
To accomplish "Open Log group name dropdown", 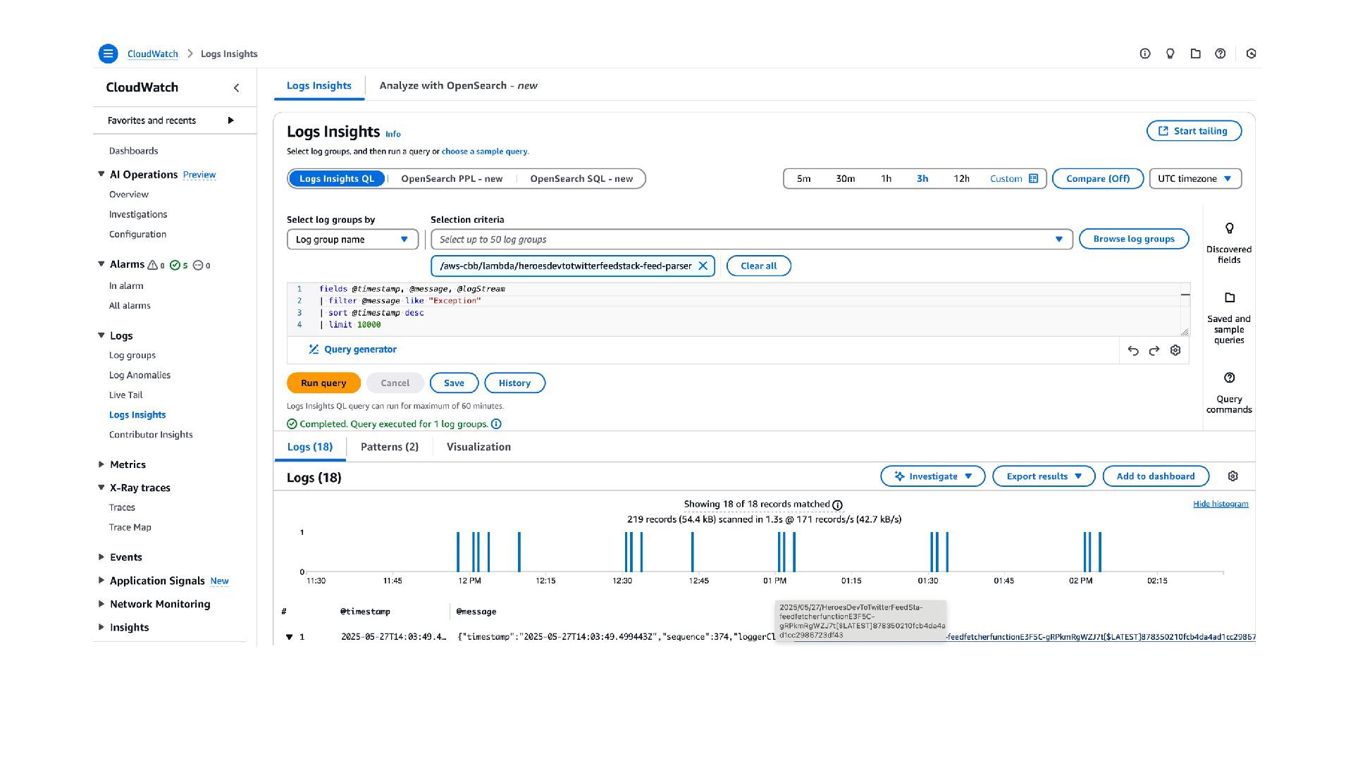I will pyautogui.click(x=352, y=240).
